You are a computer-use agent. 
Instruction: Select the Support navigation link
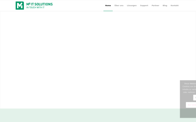(144, 6)
